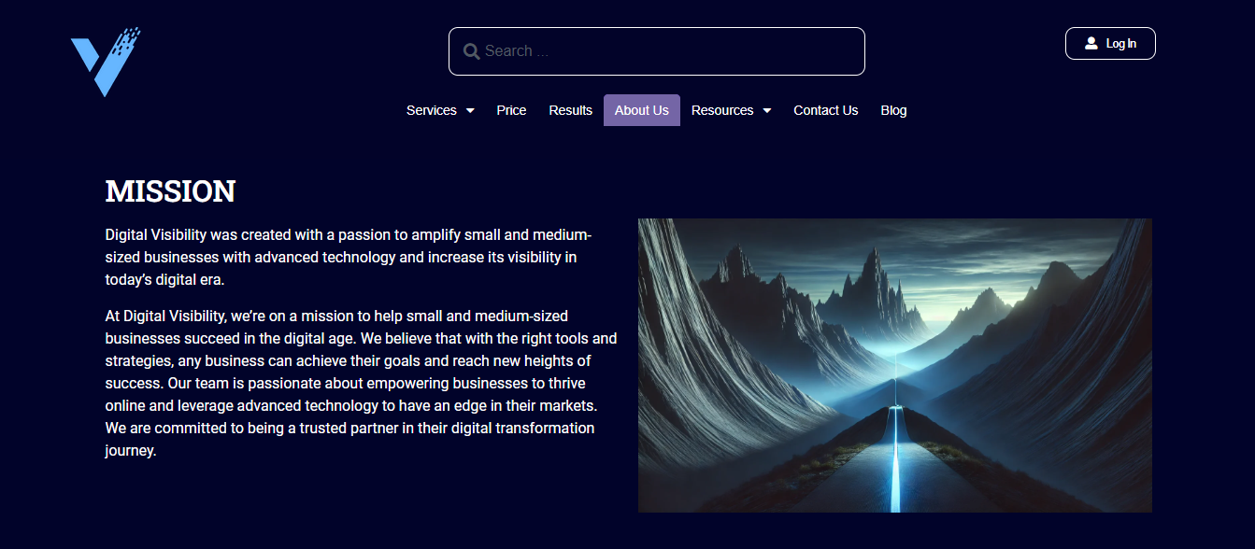Focus the Search input field
The height and width of the screenshot is (549, 1255).
[x=657, y=51]
